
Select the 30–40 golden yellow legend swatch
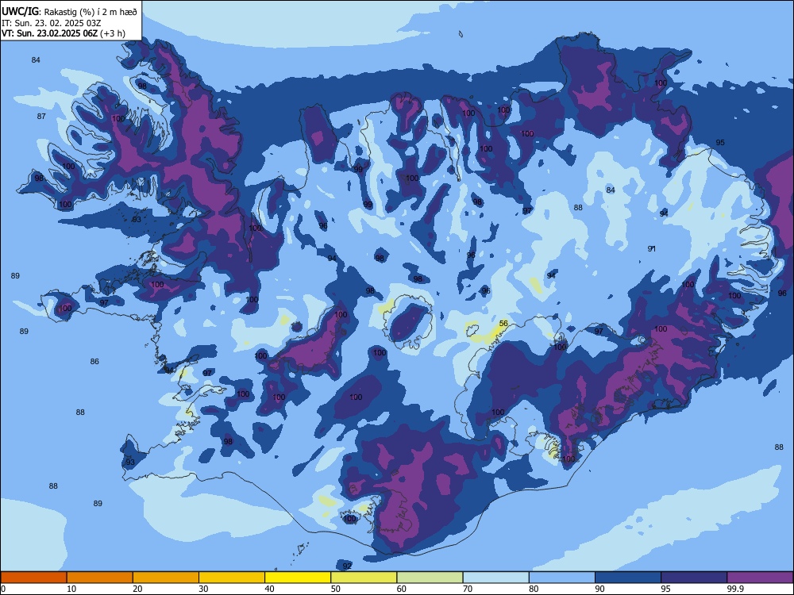point(232,578)
